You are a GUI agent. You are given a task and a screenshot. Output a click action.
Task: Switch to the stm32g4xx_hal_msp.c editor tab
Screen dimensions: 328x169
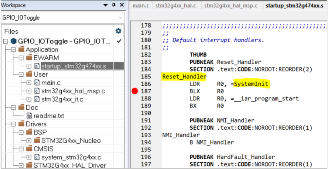pyautogui.click(x=231, y=6)
